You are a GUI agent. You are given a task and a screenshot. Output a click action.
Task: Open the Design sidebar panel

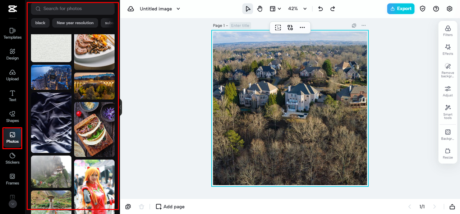(x=12, y=54)
